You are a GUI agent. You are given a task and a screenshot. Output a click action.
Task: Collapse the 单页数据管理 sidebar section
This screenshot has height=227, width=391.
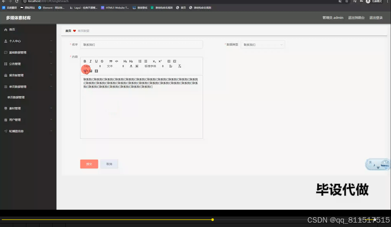[28, 86]
